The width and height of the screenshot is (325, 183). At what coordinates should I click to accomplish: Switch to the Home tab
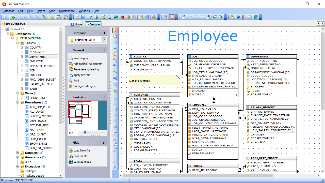point(76,24)
